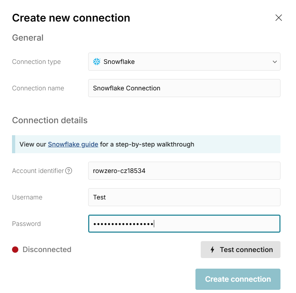Screen dimensions: 296x293
Task: Click the Snowflake logo icon
Action: point(97,62)
